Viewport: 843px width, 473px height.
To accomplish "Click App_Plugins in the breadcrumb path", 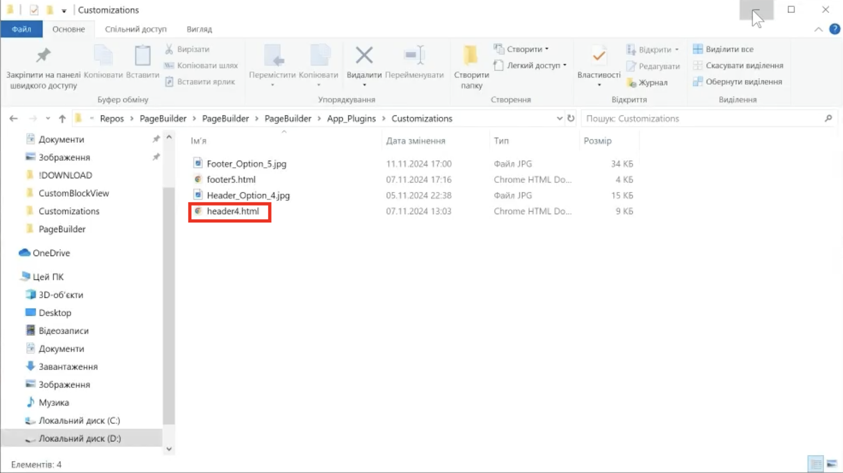I will point(351,119).
